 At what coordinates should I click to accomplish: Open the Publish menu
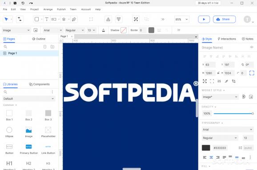point(61,9)
